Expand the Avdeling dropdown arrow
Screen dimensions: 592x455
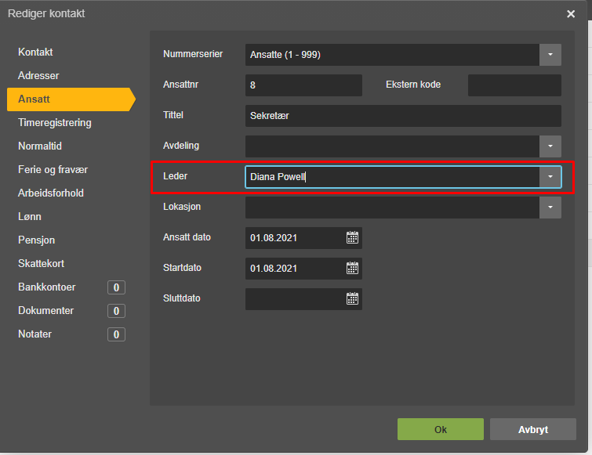(550, 146)
